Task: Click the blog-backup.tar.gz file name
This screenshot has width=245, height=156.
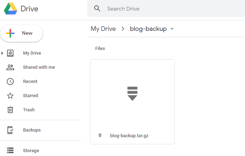Action: [x=129, y=136]
